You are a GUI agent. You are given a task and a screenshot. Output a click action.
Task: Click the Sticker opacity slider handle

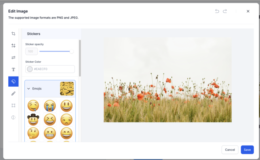coord(72,52)
